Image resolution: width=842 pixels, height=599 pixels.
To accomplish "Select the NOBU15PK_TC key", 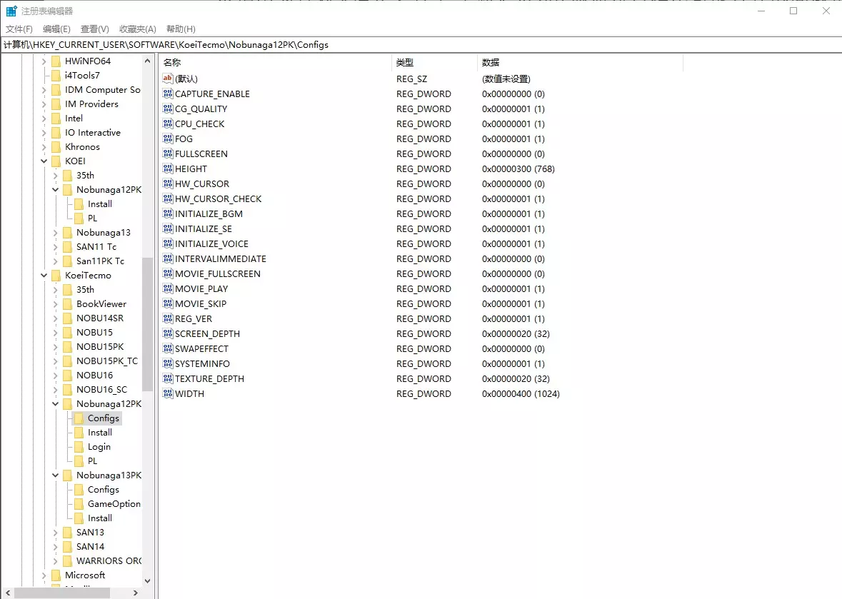I will coord(107,361).
